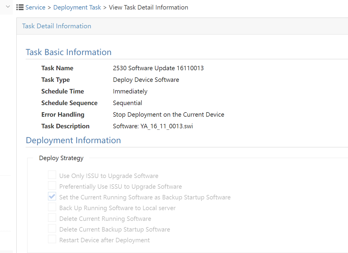This screenshot has height=253, width=348.
Task: Click the Task Basic Information heading
Action: point(69,52)
